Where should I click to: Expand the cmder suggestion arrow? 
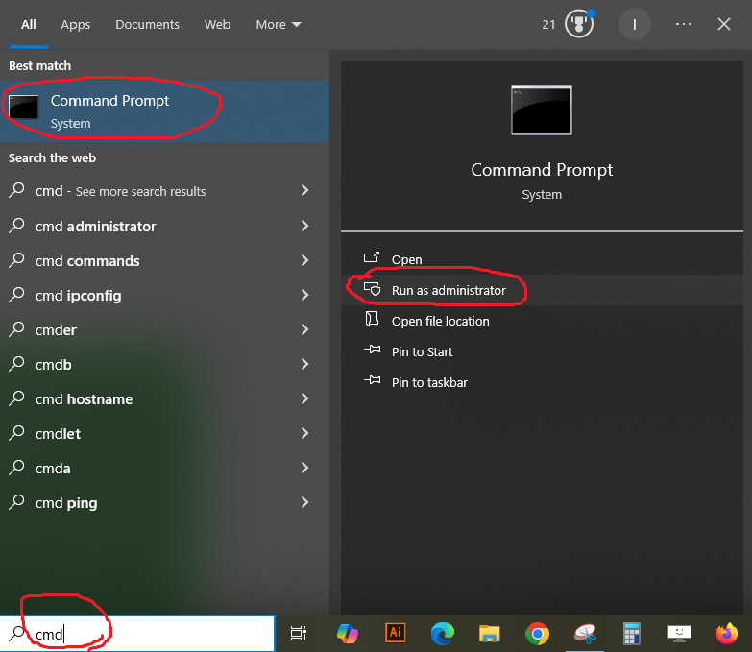(305, 329)
